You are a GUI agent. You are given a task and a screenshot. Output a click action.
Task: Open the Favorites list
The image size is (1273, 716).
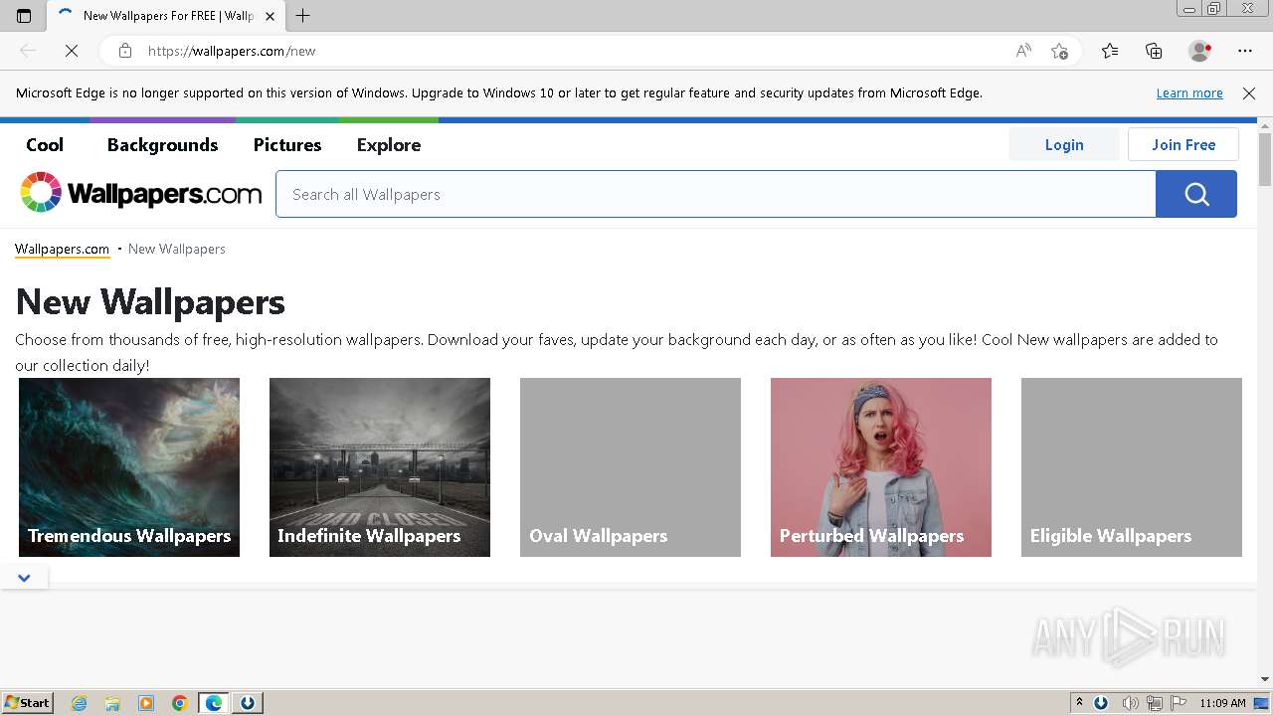pyautogui.click(x=1110, y=51)
